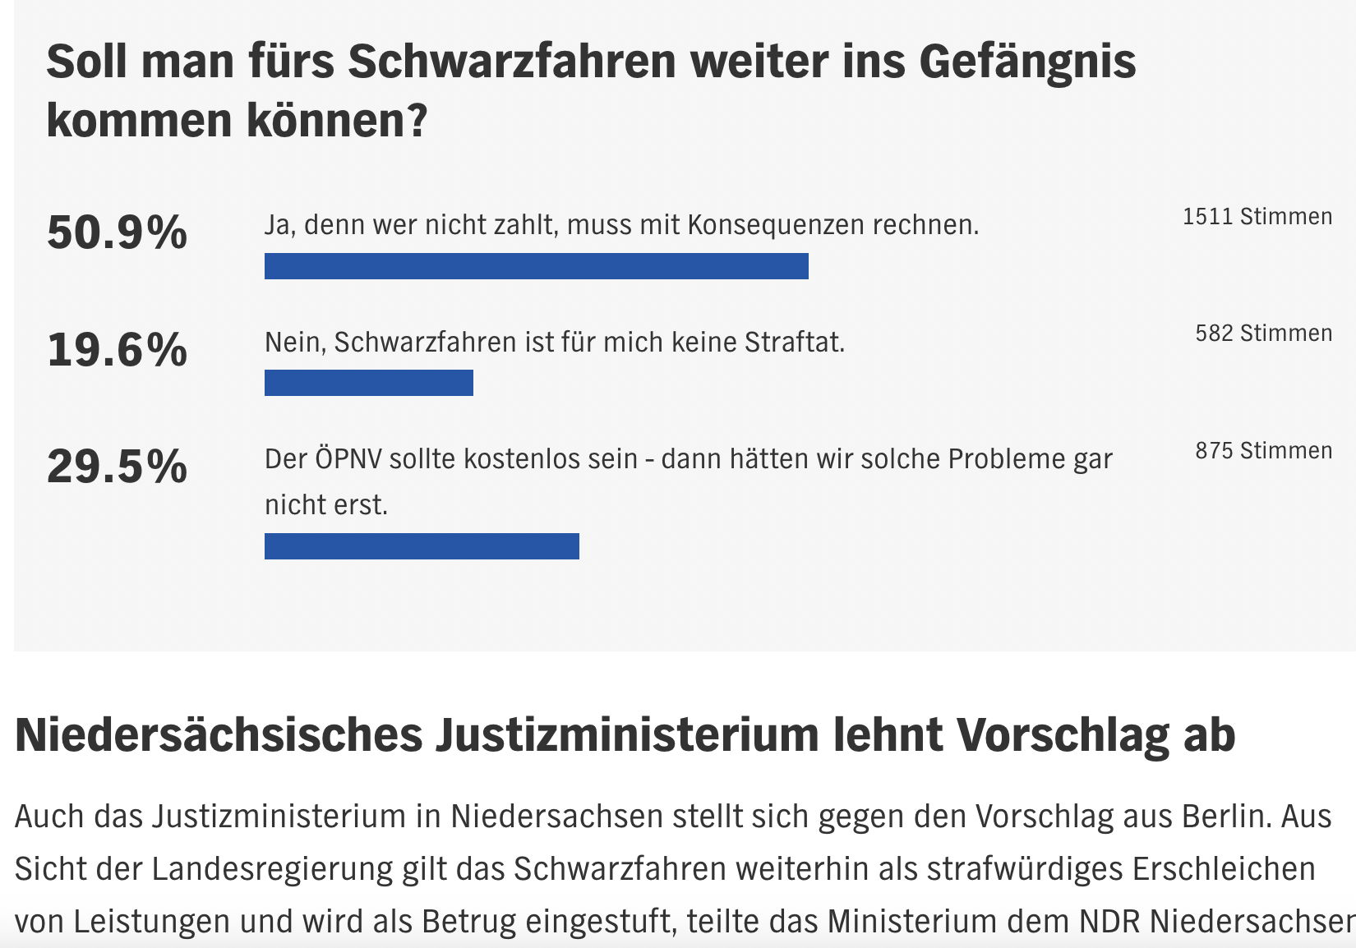This screenshot has width=1356, height=948.
Task: Click the paragraph line starting "Auch das Justizministerium"
Action: click(x=672, y=817)
